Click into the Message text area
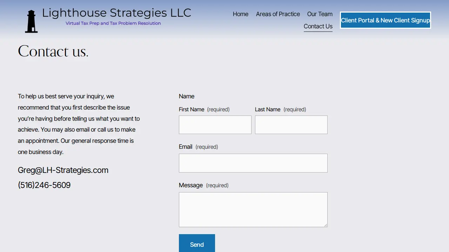The width and height of the screenshot is (449, 252). 253,210
